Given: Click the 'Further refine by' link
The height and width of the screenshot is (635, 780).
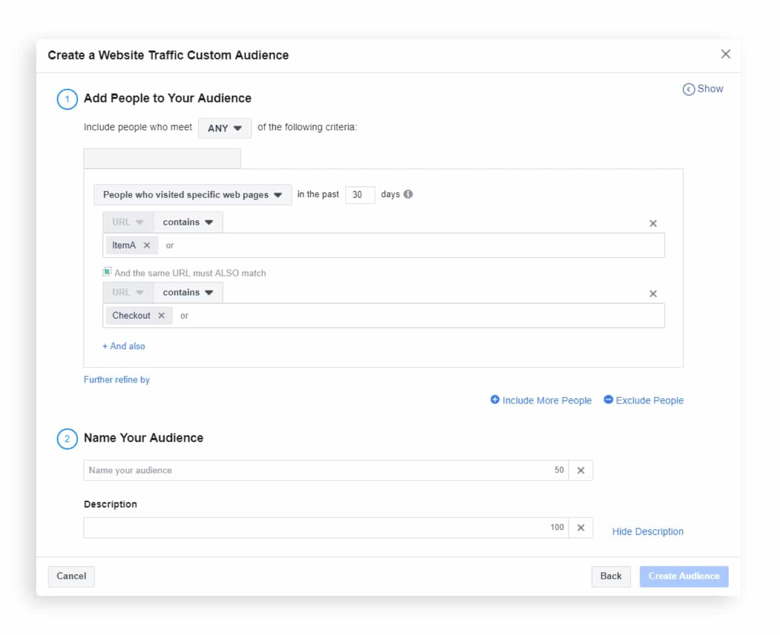Looking at the screenshot, I should 116,379.
